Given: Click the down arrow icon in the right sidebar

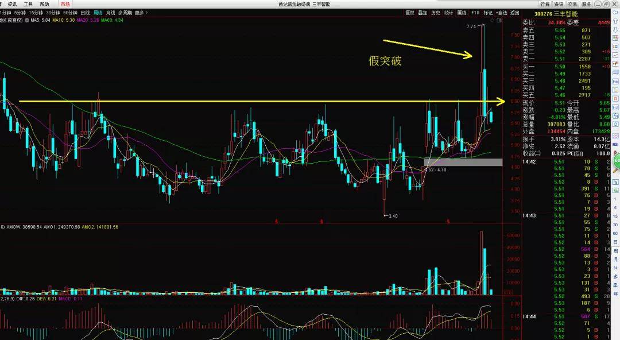Looking at the screenshot, I should click(615, 29).
